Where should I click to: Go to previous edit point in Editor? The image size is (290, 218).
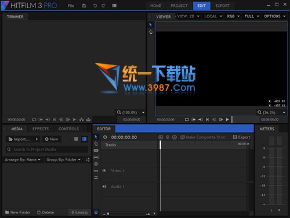coord(161,137)
